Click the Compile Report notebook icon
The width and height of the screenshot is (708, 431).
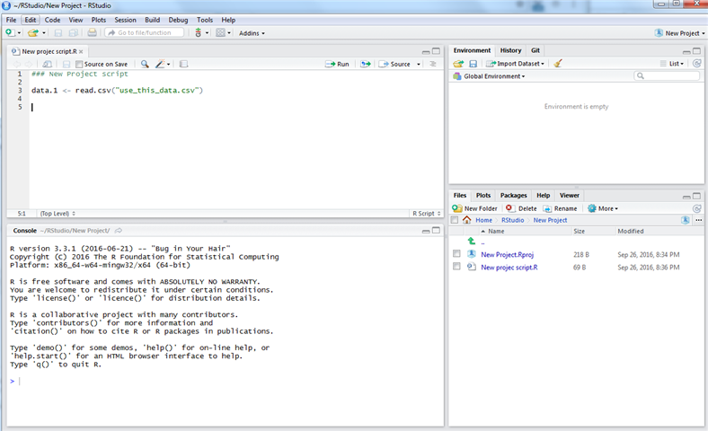pyautogui.click(x=184, y=64)
